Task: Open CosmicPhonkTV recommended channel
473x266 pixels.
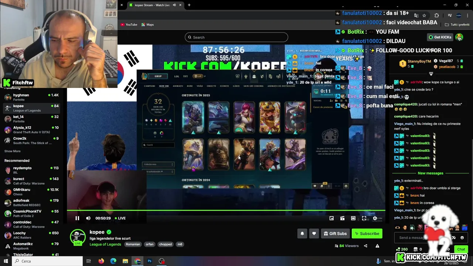Action: coord(31,214)
